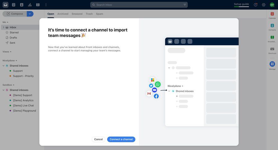Open the Contacts icon in top bar
This screenshot has height=150, width=278.
pyautogui.click(x=22, y=5)
